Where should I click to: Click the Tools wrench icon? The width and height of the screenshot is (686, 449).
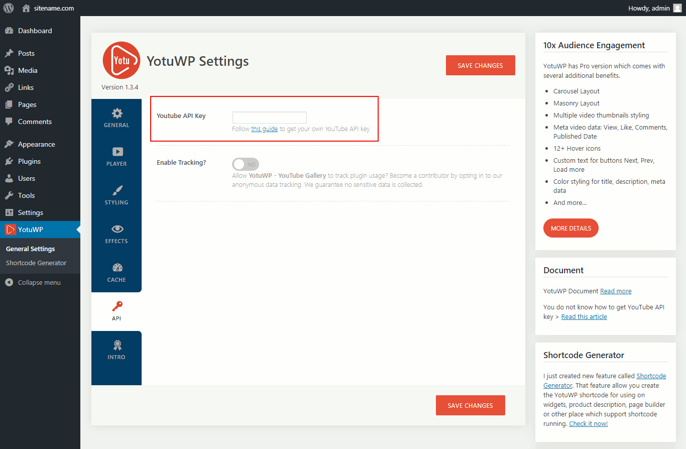[x=9, y=195]
